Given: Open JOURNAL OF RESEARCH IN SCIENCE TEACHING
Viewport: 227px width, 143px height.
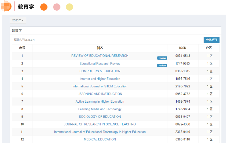Looking at the screenshot, I should [x=100, y=124].
